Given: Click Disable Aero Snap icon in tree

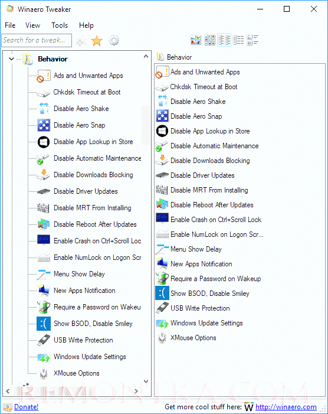Looking at the screenshot, I should [x=44, y=125].
